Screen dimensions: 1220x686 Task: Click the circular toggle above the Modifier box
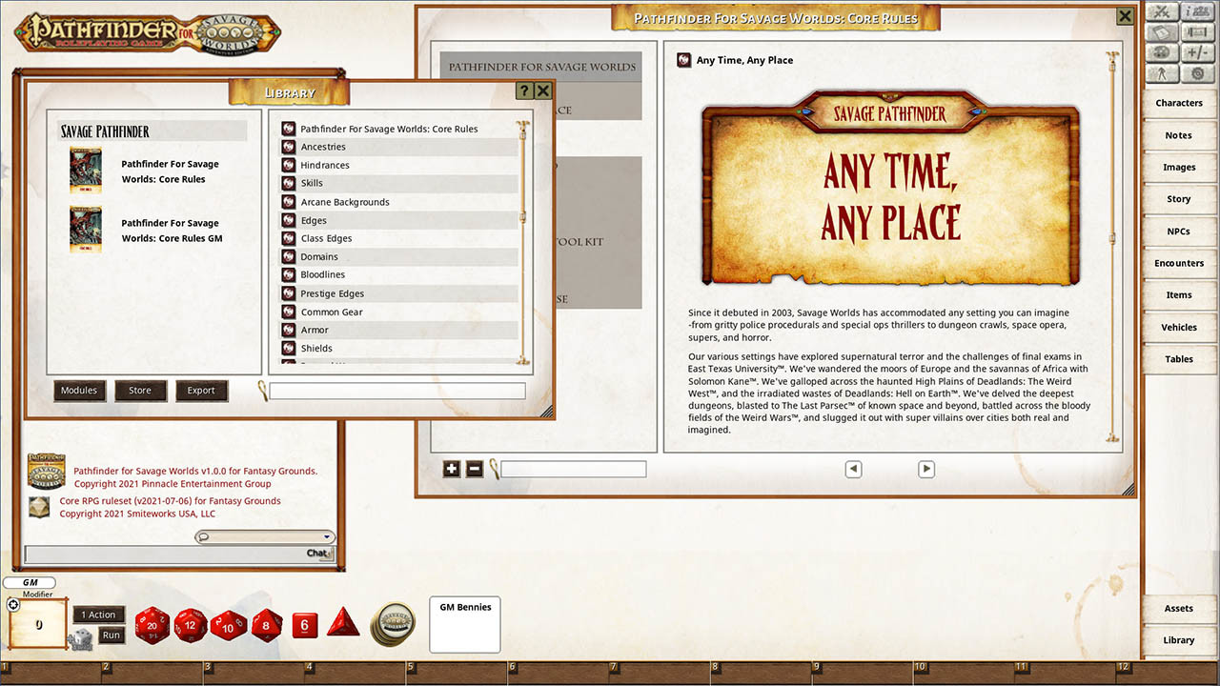[x=12, y=604]
